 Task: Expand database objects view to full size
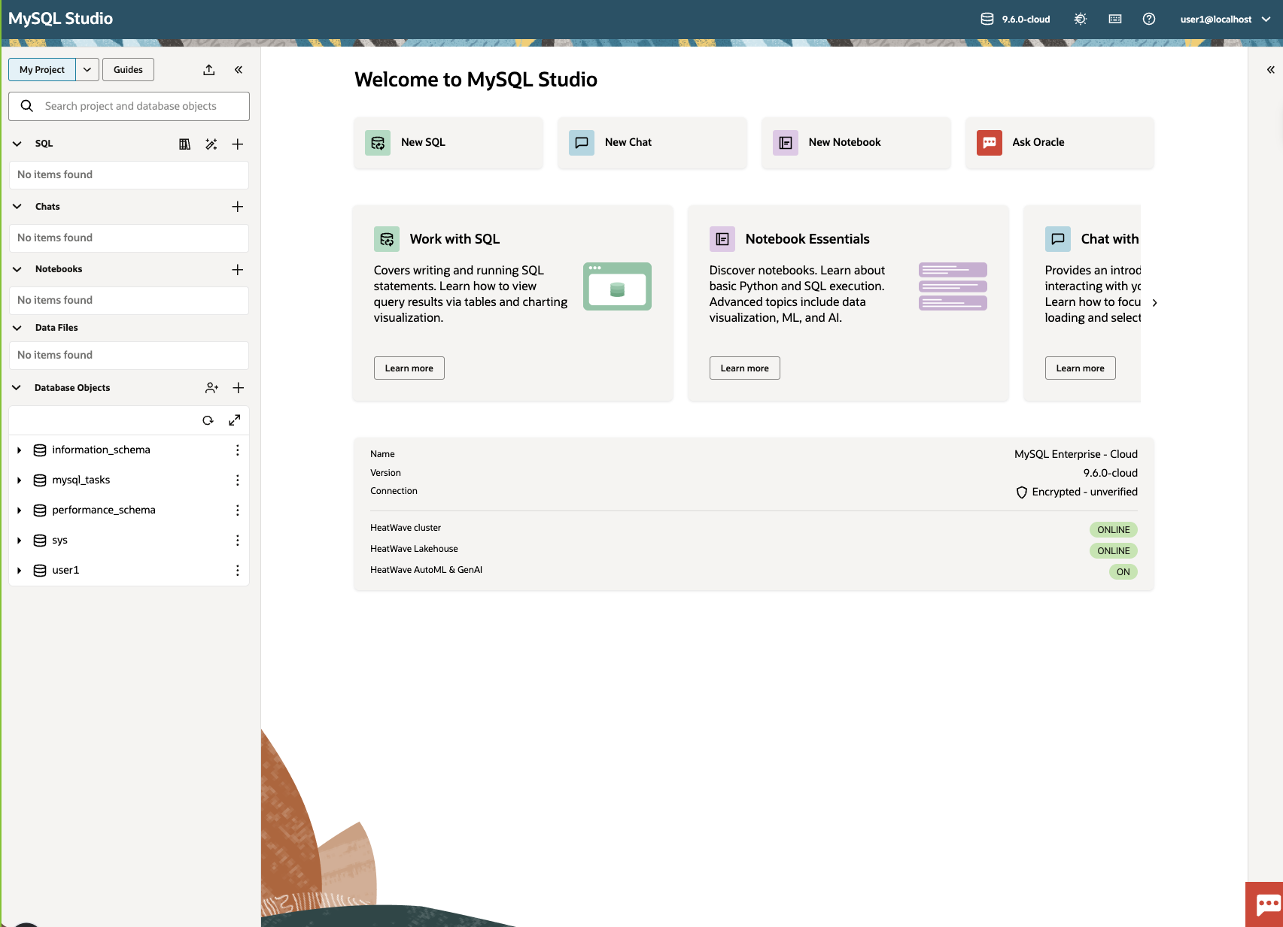tap(235, 420)
